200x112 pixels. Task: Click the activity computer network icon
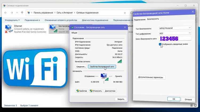[104, 77]
